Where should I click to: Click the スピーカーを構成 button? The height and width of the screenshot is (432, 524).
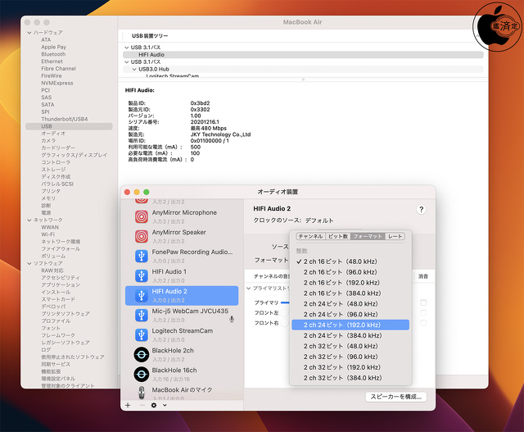(395, 397)
